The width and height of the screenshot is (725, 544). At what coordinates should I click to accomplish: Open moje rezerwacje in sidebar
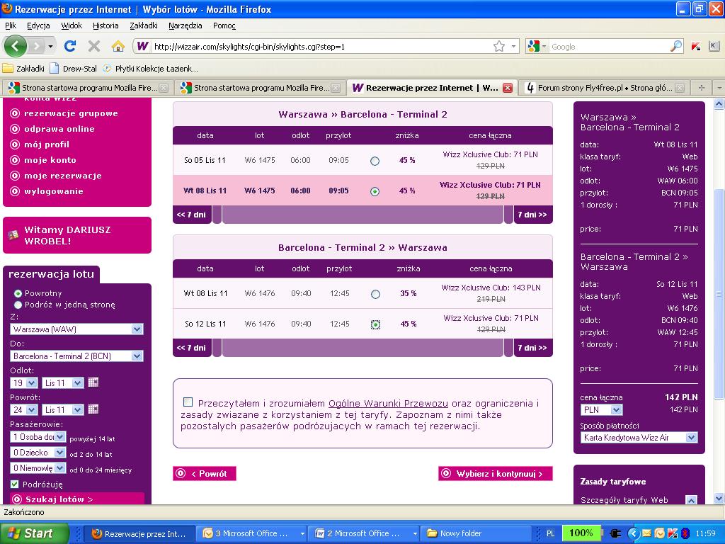tap(62, 176)
